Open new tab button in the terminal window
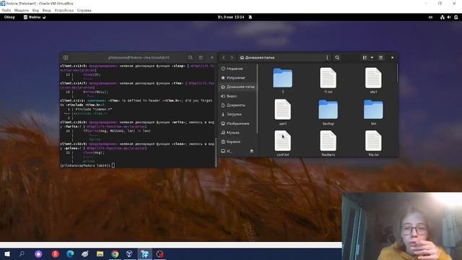Viewport: 462px width, 260px height. [66, 58]
